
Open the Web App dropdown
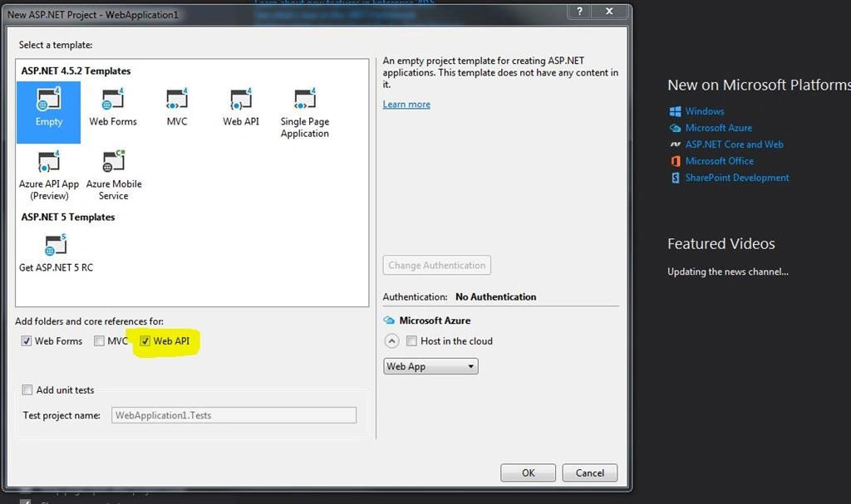coord(430,366)
